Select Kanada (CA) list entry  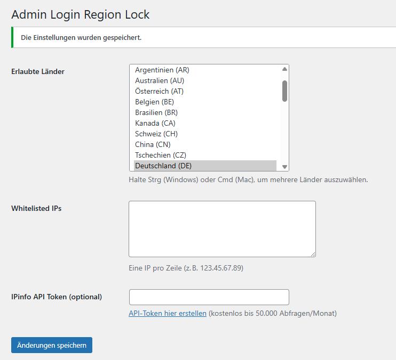click(x=155, y=123)
